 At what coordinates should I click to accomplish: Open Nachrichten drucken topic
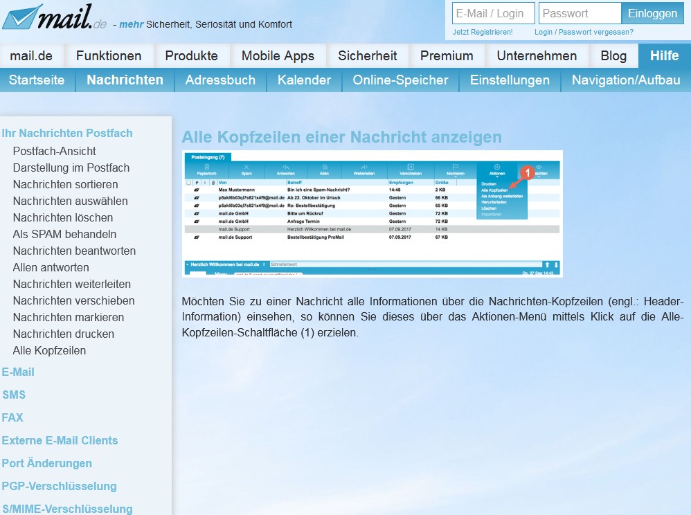64,334
